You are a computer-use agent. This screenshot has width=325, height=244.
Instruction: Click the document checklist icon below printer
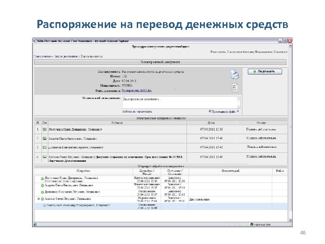[235, 88]
